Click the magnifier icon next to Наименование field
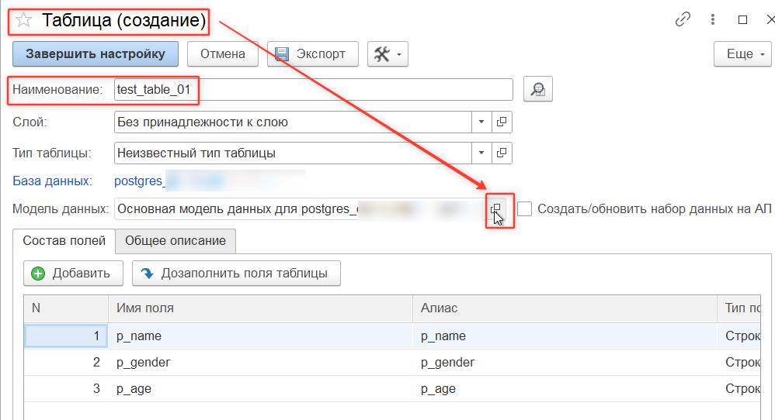Image resolution: width=775 pixels, height=420 pixels. point(537,90)
